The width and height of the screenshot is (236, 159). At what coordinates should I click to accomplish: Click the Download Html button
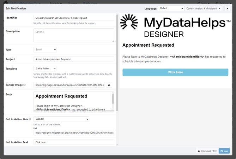(x=207, y=151)
